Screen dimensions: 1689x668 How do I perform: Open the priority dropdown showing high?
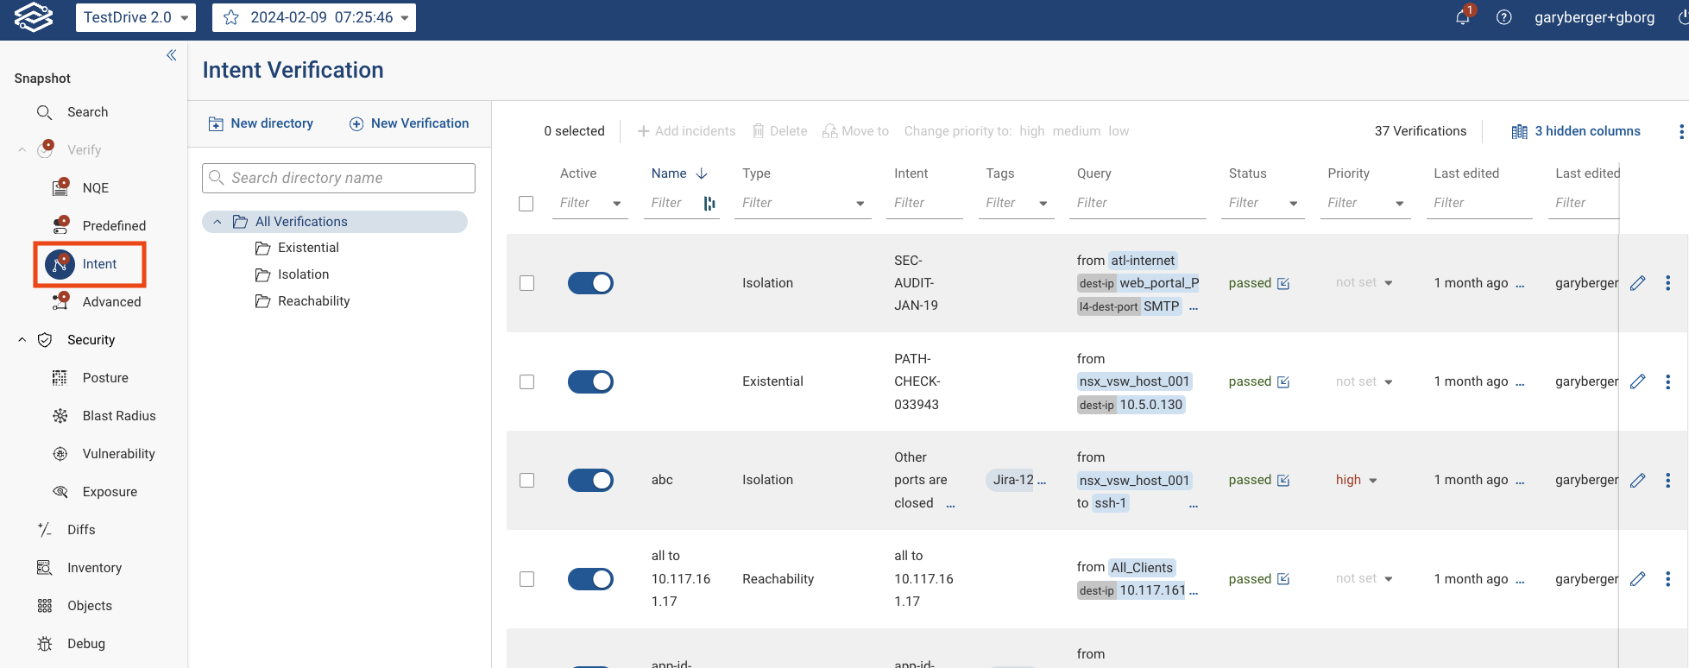coord(1357,480)
